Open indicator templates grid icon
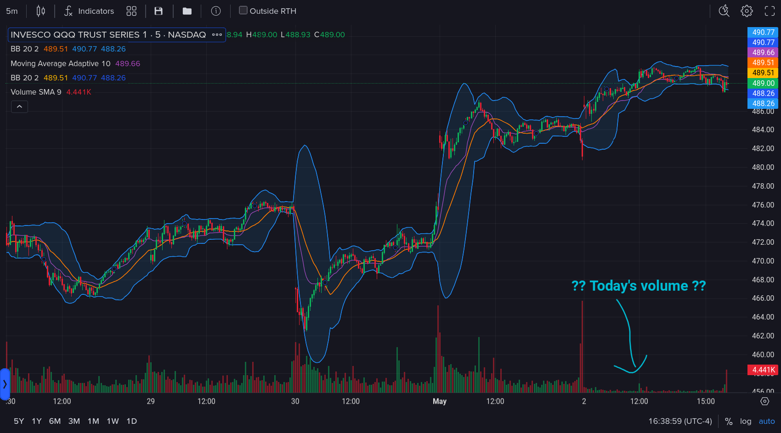 (x=131, y=11)
